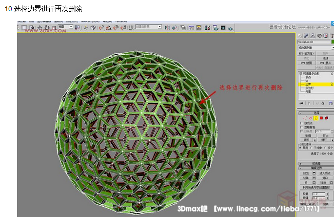This screenshot has width=334, height=217.
Task: Expand the 软选择 rollout header
Action: (x=316, y=163)
